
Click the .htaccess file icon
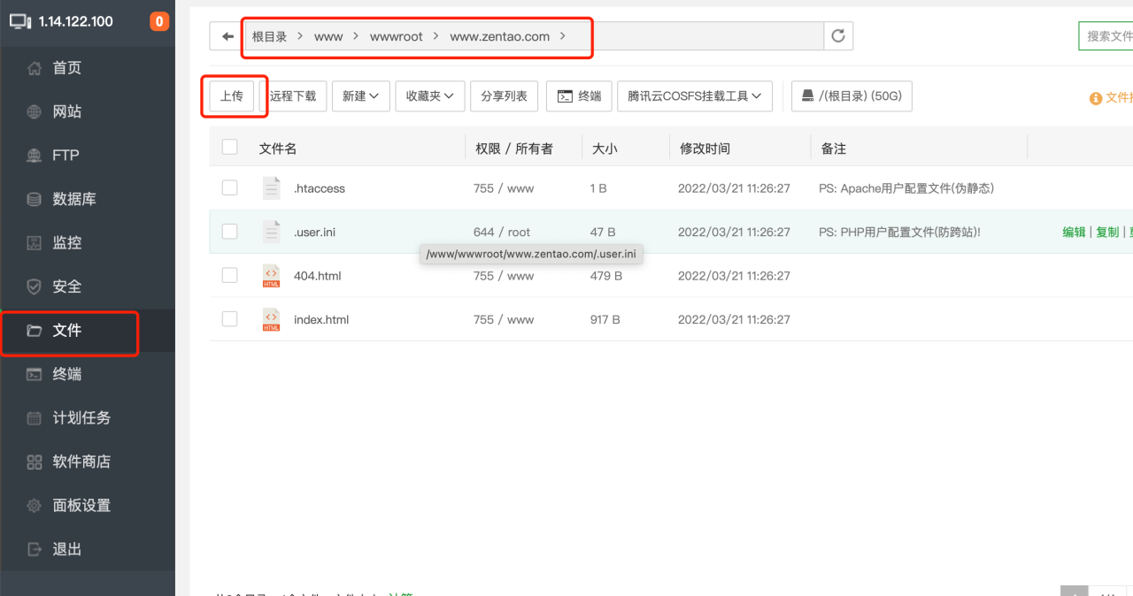coord(271,188)
